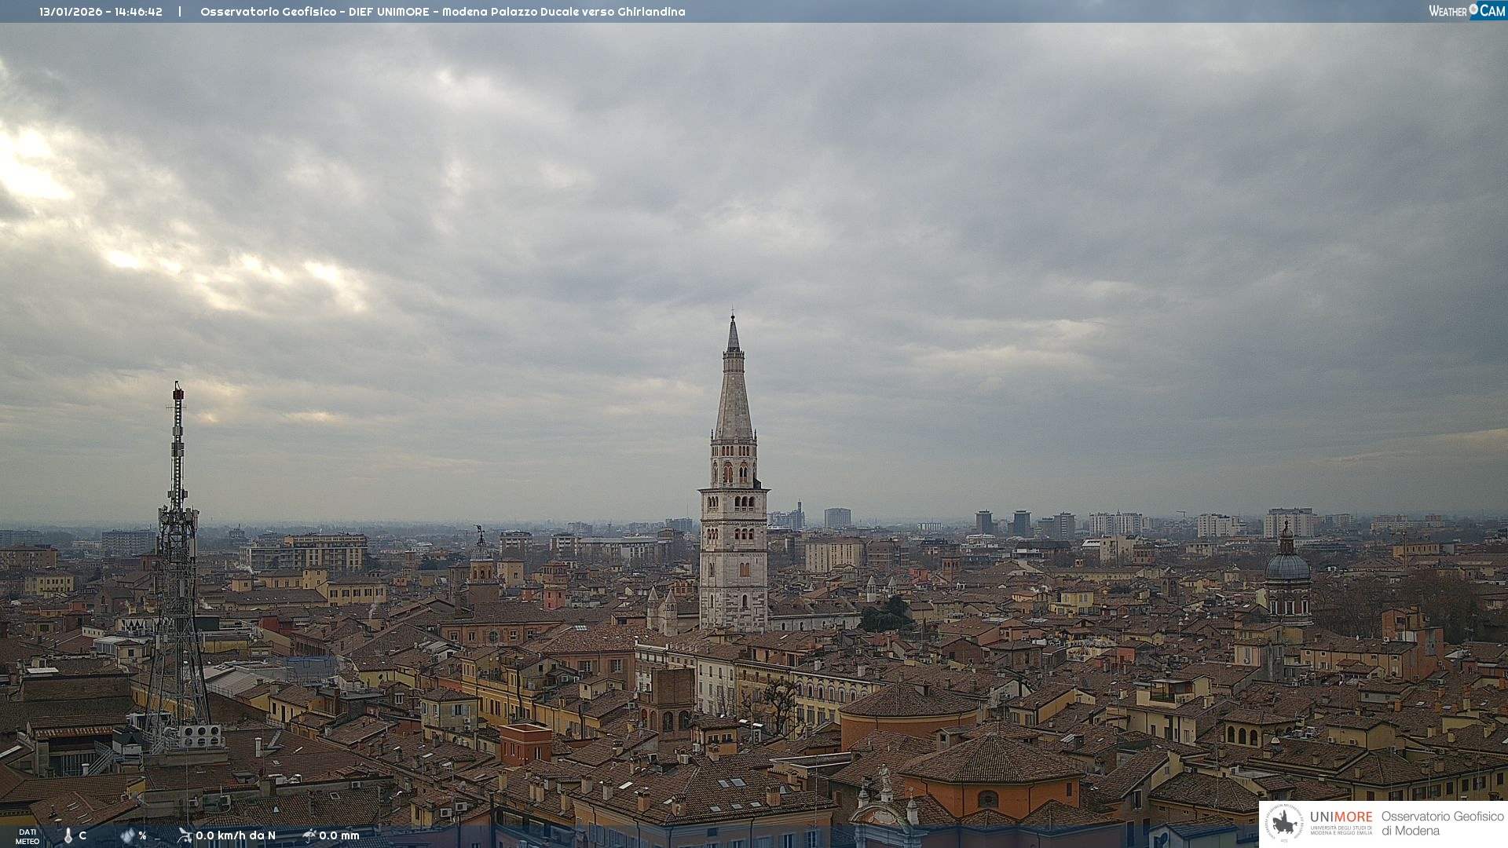The height and width of the screenshot is (848, 1508).
Task: Click the wind anemometer icon
Action: [x=185, y=835]
